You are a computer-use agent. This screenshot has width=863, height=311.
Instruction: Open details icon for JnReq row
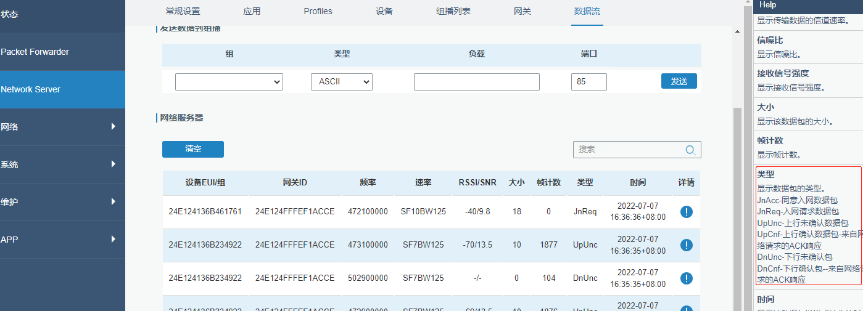686,212
